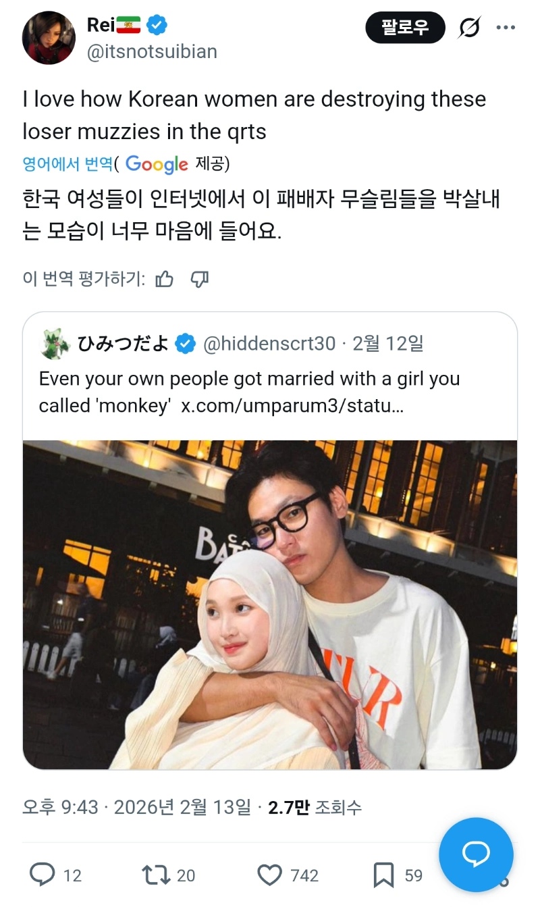
Task: Tap the 팔로우 follow button
Action: click(x=406, y=28)
